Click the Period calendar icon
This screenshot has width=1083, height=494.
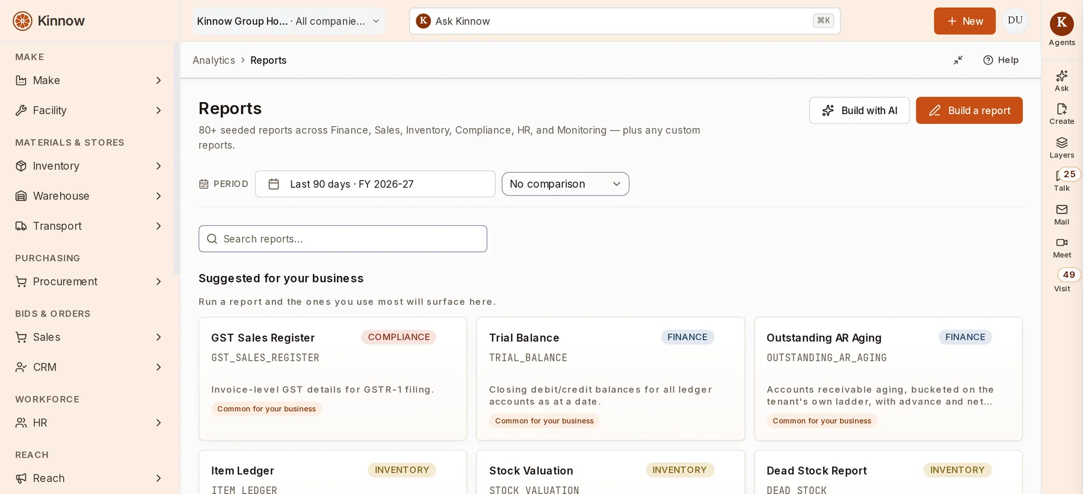(204, 184)
